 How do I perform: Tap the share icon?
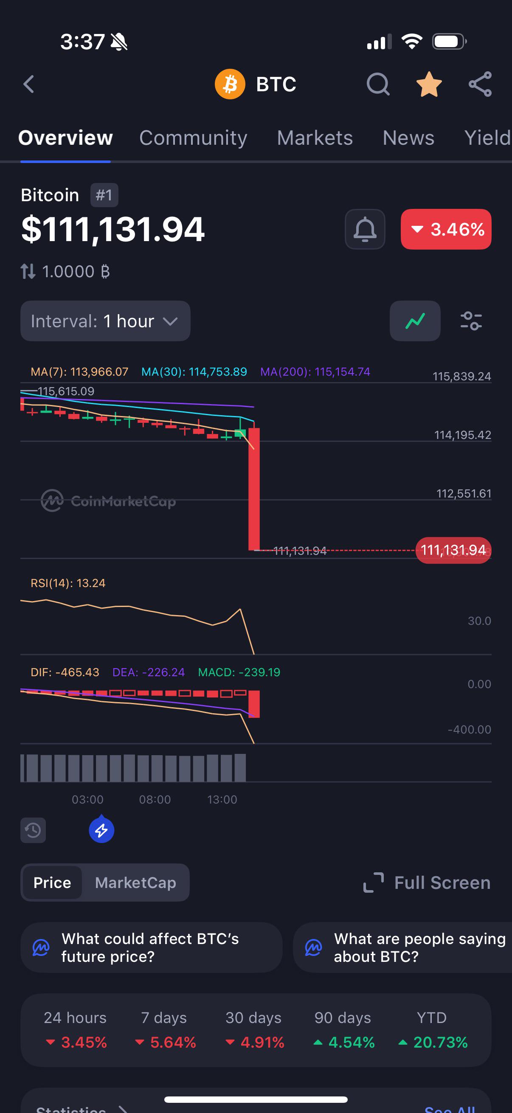coord(480,84)
